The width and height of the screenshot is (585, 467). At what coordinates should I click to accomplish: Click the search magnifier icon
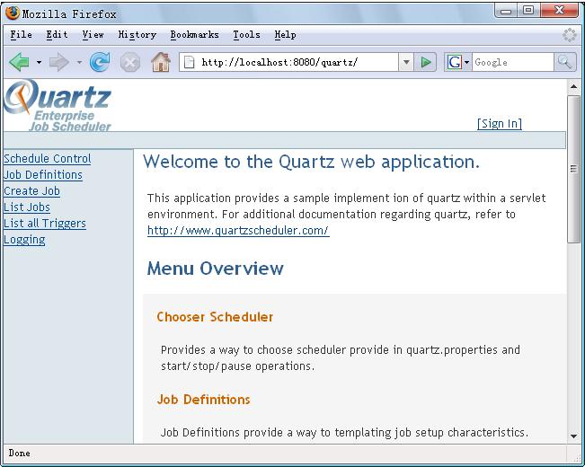565,62
